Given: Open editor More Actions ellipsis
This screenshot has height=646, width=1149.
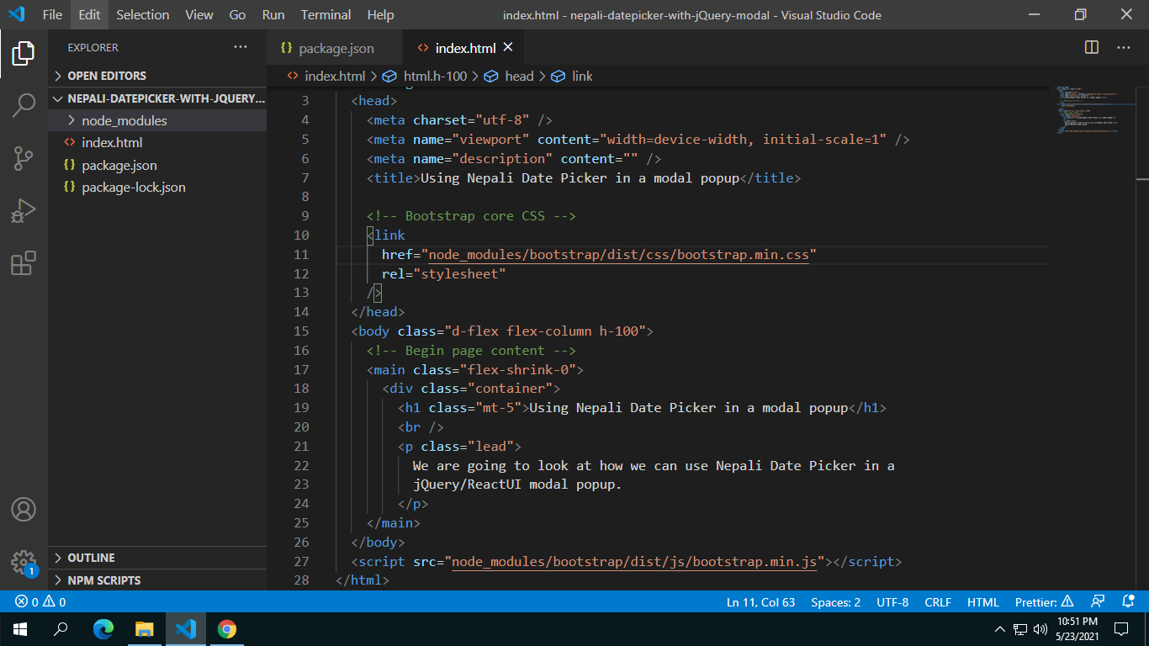Looking at the screenshot, I should point(1123,48).
